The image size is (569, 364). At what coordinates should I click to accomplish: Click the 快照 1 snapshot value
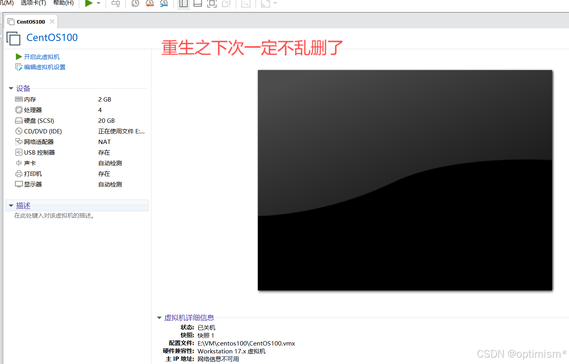206,336
